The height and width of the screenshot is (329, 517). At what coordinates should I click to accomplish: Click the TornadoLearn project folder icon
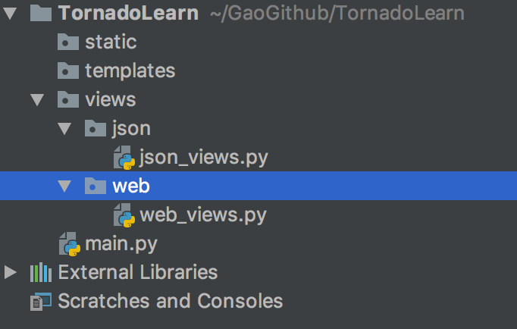point(42,13)
